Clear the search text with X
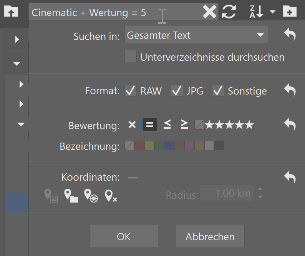The image size is (305, 256). tap(209, 12)
